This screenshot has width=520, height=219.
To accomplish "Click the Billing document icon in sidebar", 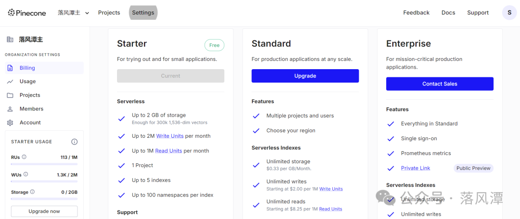I will click(x=10, y=68).
